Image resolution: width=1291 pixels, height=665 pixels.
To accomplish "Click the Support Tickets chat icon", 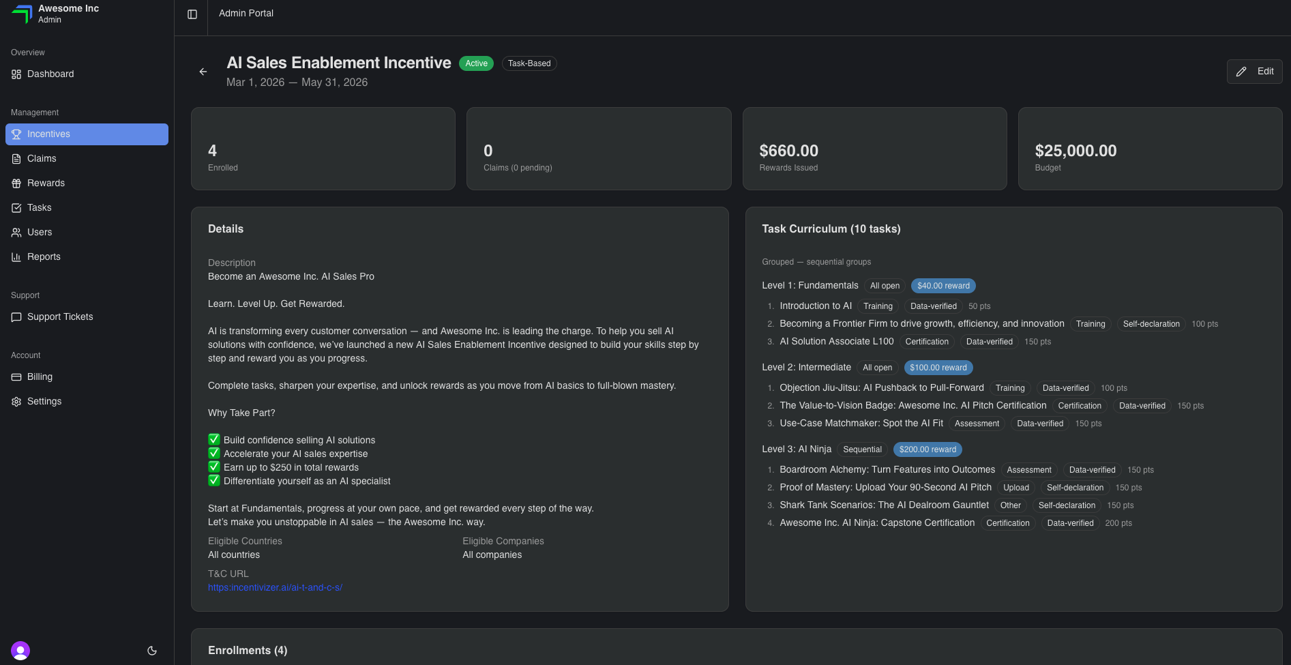I will point(16,317).
